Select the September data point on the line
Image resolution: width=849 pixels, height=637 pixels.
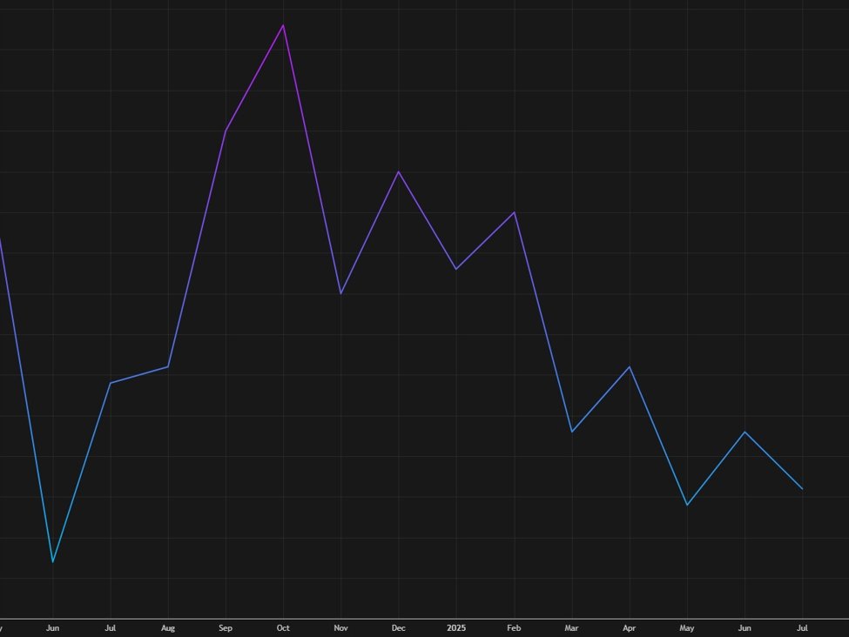(226, 131)
